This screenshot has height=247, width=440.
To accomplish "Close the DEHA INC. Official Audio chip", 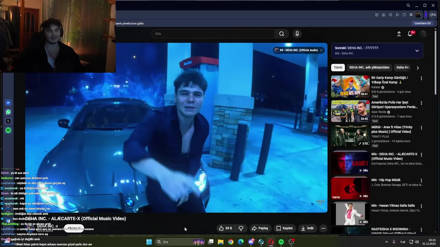I will [321, 50].
